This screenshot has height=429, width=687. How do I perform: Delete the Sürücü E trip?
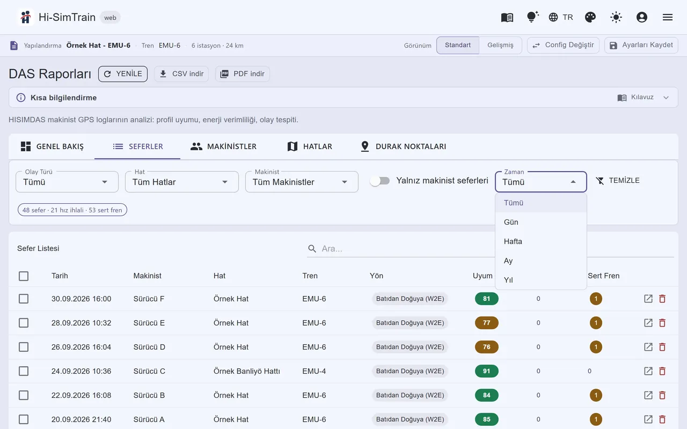click(662, 323)
